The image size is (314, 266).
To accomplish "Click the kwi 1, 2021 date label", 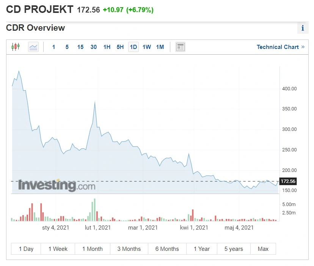I will pos(194,228).
